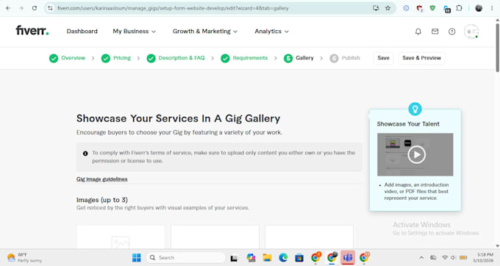500x266 pixels.
Task: Open Microsoft Teams from taskbar
Action: point(348,257)
